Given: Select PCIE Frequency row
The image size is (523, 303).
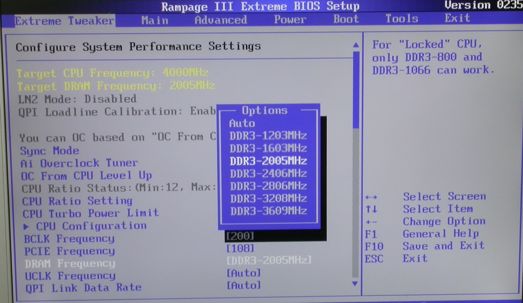Looking at the screenshot, I should pyautogui.click(x=69, y=251).
